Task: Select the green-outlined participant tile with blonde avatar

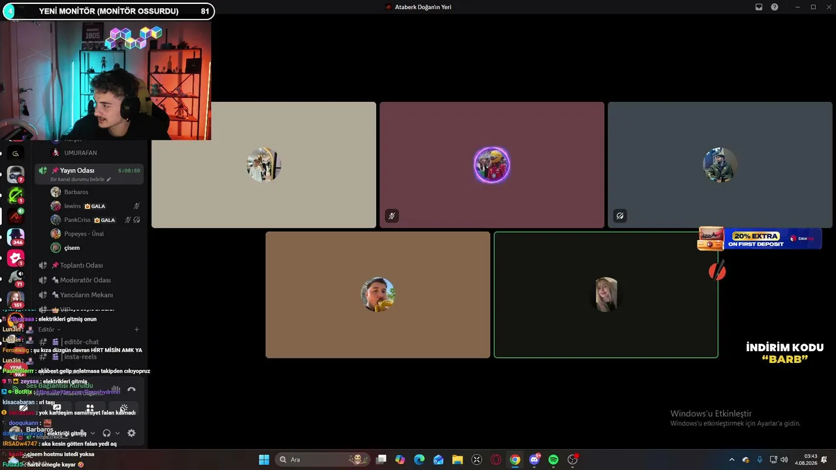Action: [x=606, y=294]
